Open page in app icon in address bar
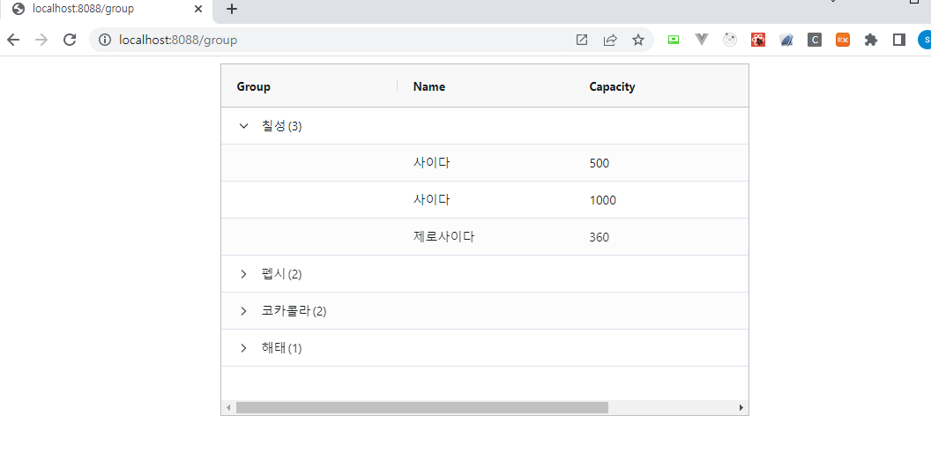This screenshot has width=931, height=453. pyautogui.click(x=582, y=40)
